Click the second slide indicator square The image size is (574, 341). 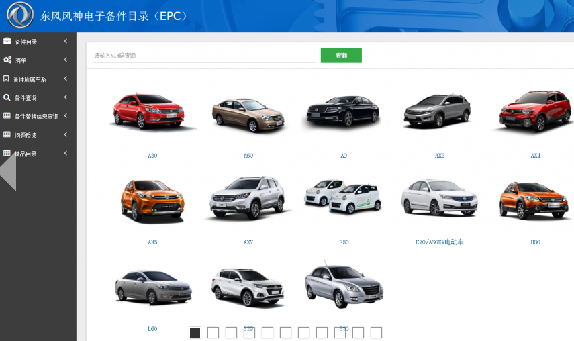[x=213, y=332]
